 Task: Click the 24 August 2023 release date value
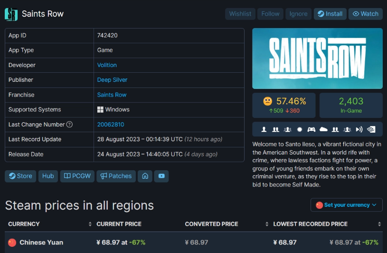pos(157,154)
